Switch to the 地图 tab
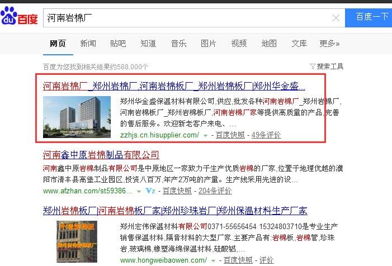This screenshot has width=392, height=266. 269,44
